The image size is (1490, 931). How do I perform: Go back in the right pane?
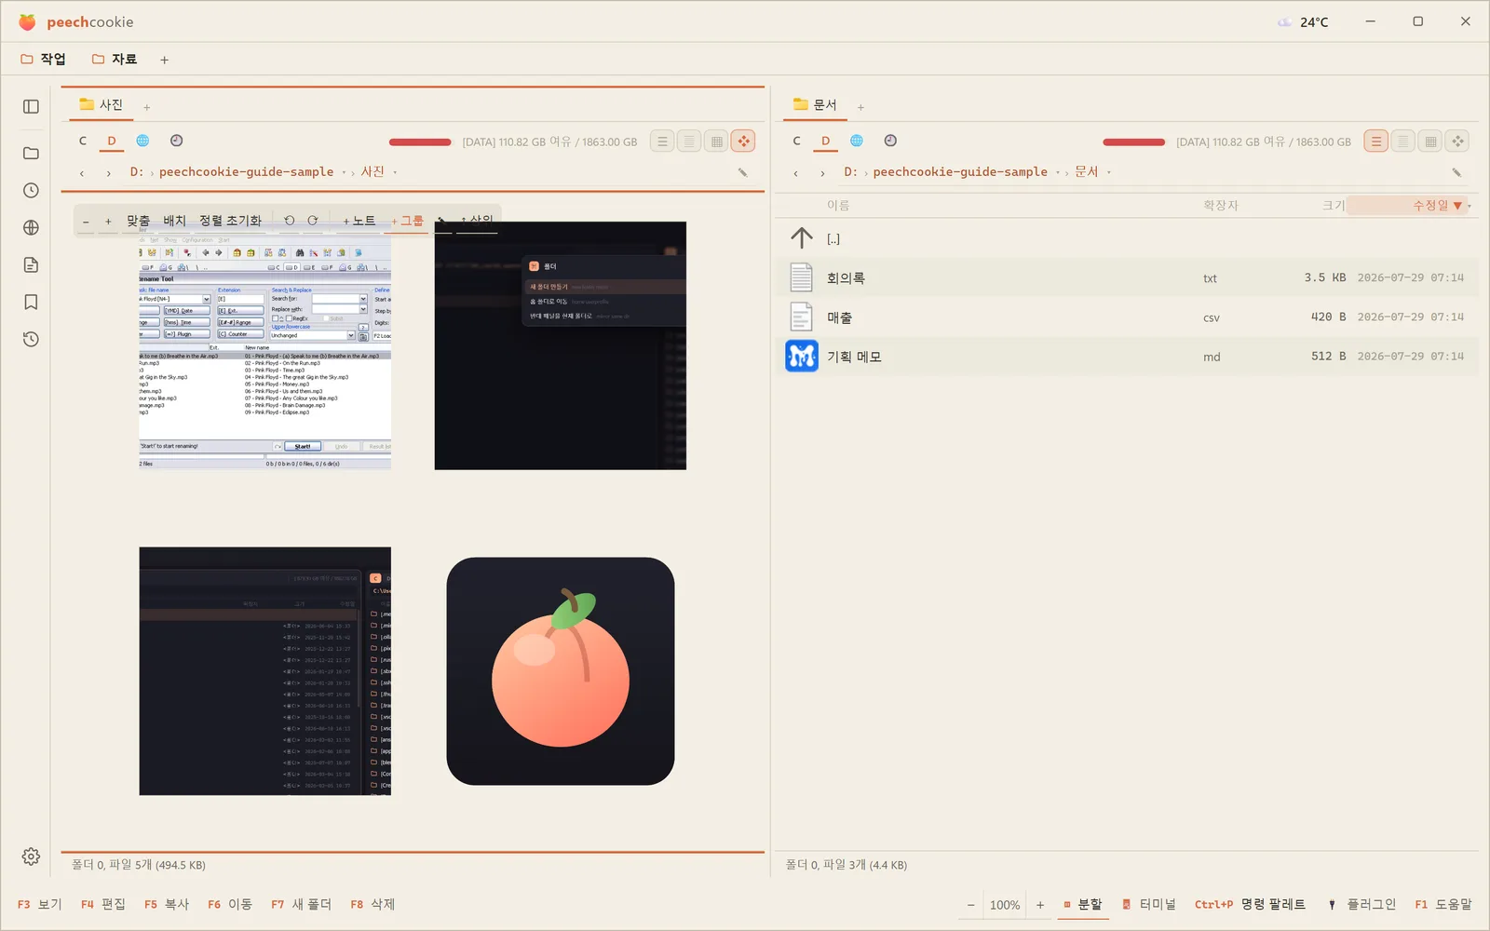(795, 173)
